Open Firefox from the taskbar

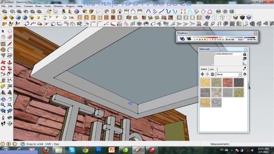click(x=46, y=150)
